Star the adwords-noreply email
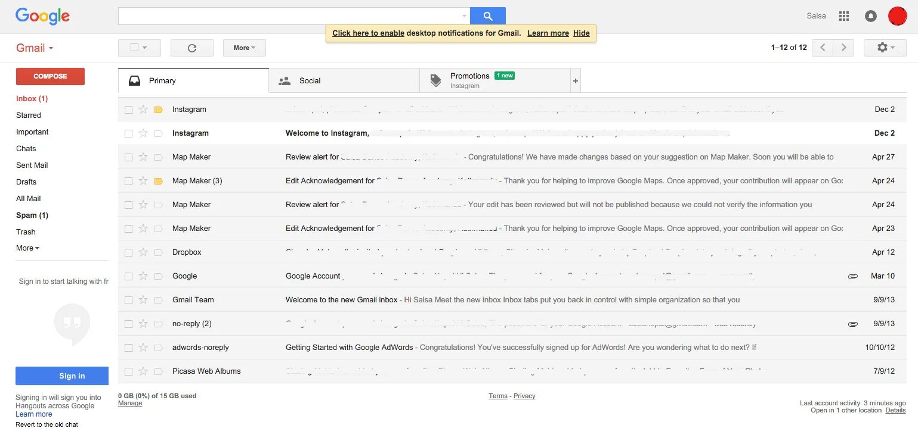Screen dimensions: 918x444 (143, 348)
